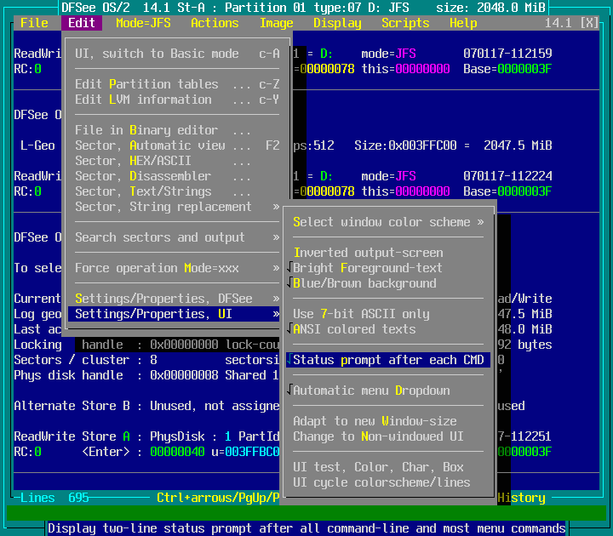Click Size:0x003FFC00 geometry text
Image resolution: width=613 pixels, height=536 pixels.
pos(405,145)
